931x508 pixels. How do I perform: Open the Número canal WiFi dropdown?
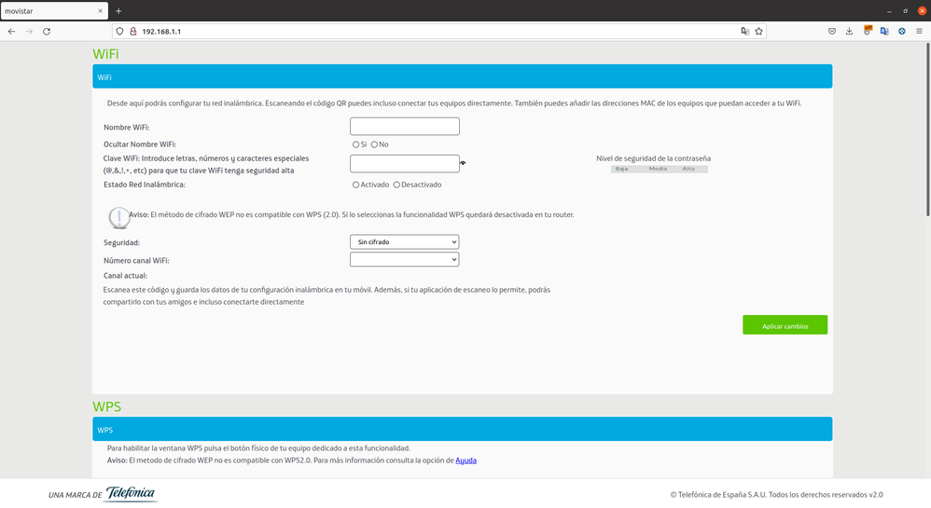click(404, 259)
